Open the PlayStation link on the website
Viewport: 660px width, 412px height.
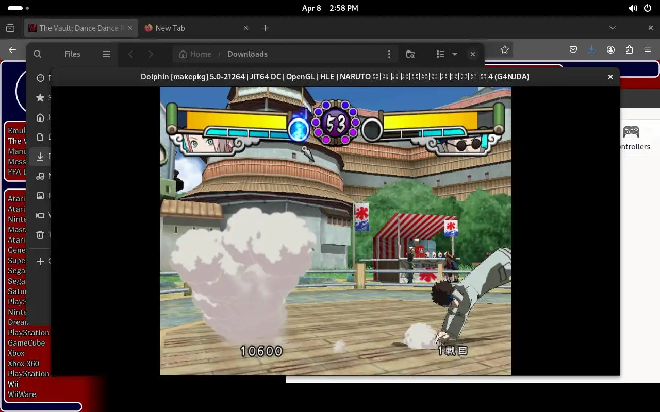pos(28,333)
